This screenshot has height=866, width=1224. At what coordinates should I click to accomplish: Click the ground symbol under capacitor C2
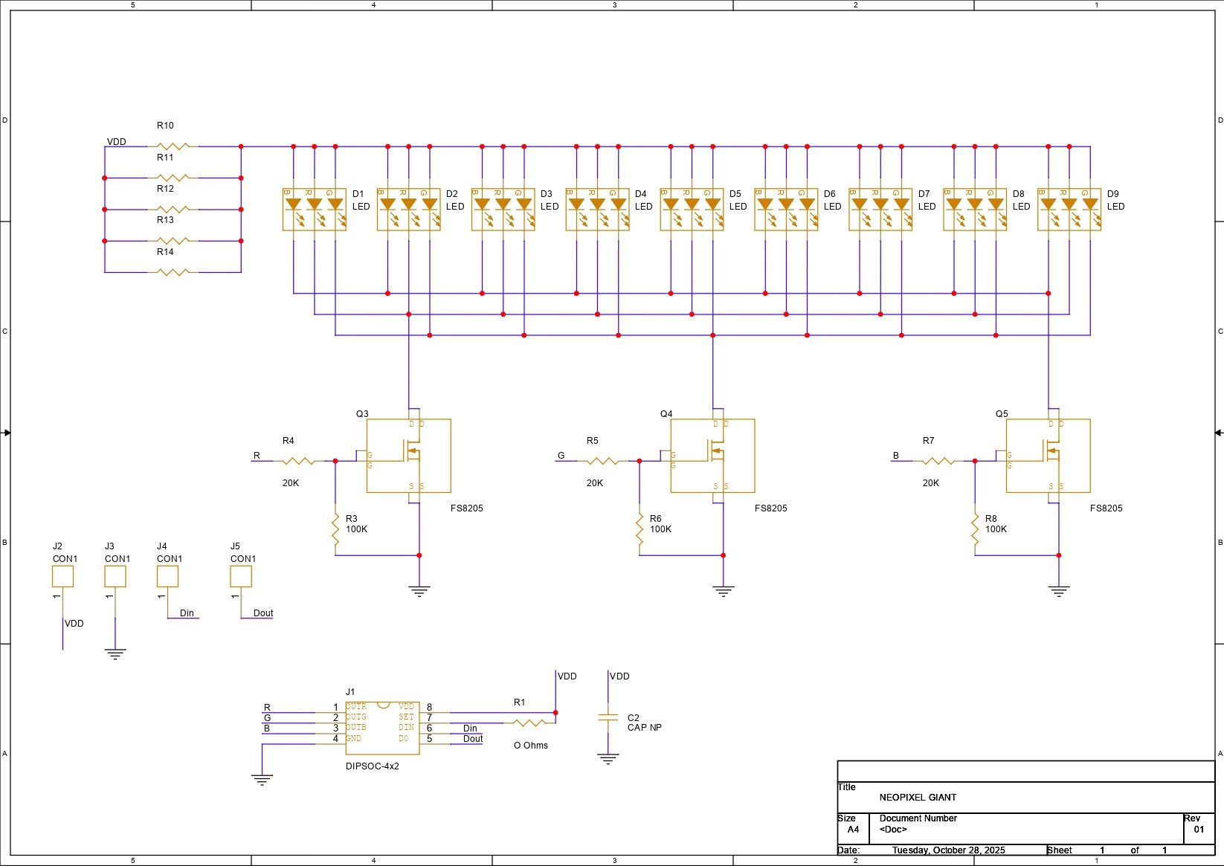(608, 759)
